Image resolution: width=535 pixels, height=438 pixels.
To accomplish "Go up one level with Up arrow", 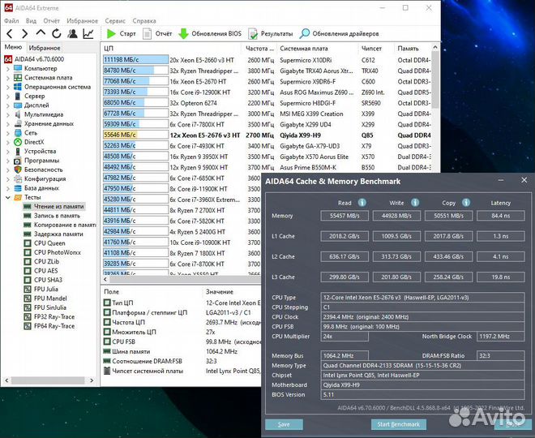I will pos(41,32).
